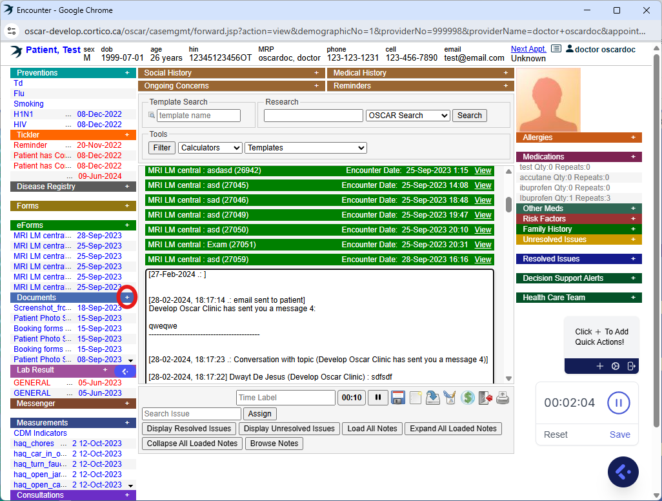
Task: Click the encounter notes vertical scrollbar thumb
Action: click(x=508, y=204)
